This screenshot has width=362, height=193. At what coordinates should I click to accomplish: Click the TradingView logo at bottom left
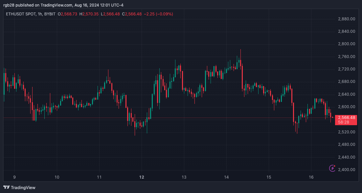19,187
